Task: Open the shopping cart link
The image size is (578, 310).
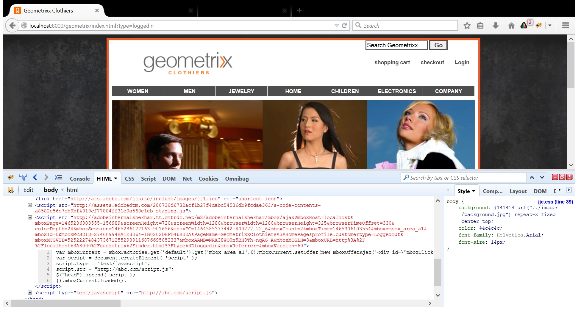Action: click(x=392, y=62)
